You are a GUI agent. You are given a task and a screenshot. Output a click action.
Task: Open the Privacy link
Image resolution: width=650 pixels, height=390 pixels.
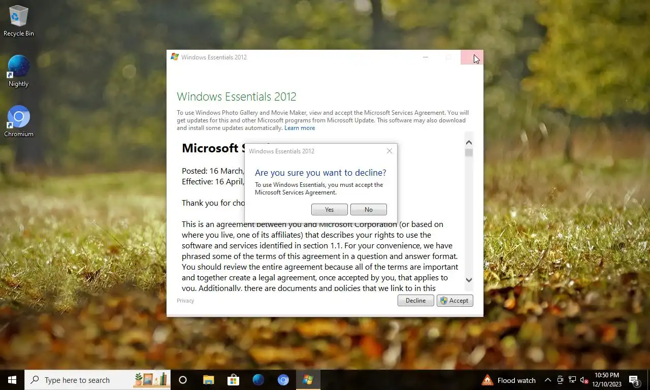tap(185, 301)
